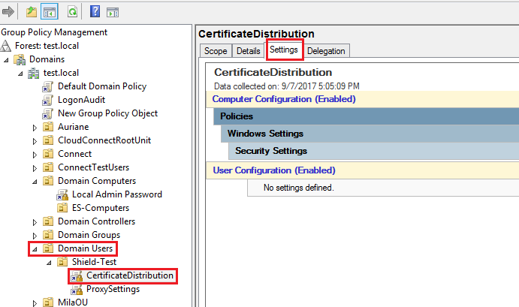Expand the Auriane organizational unit
Image resolution: width=519 pixels, height=307 pixels.
pos(35,128)
